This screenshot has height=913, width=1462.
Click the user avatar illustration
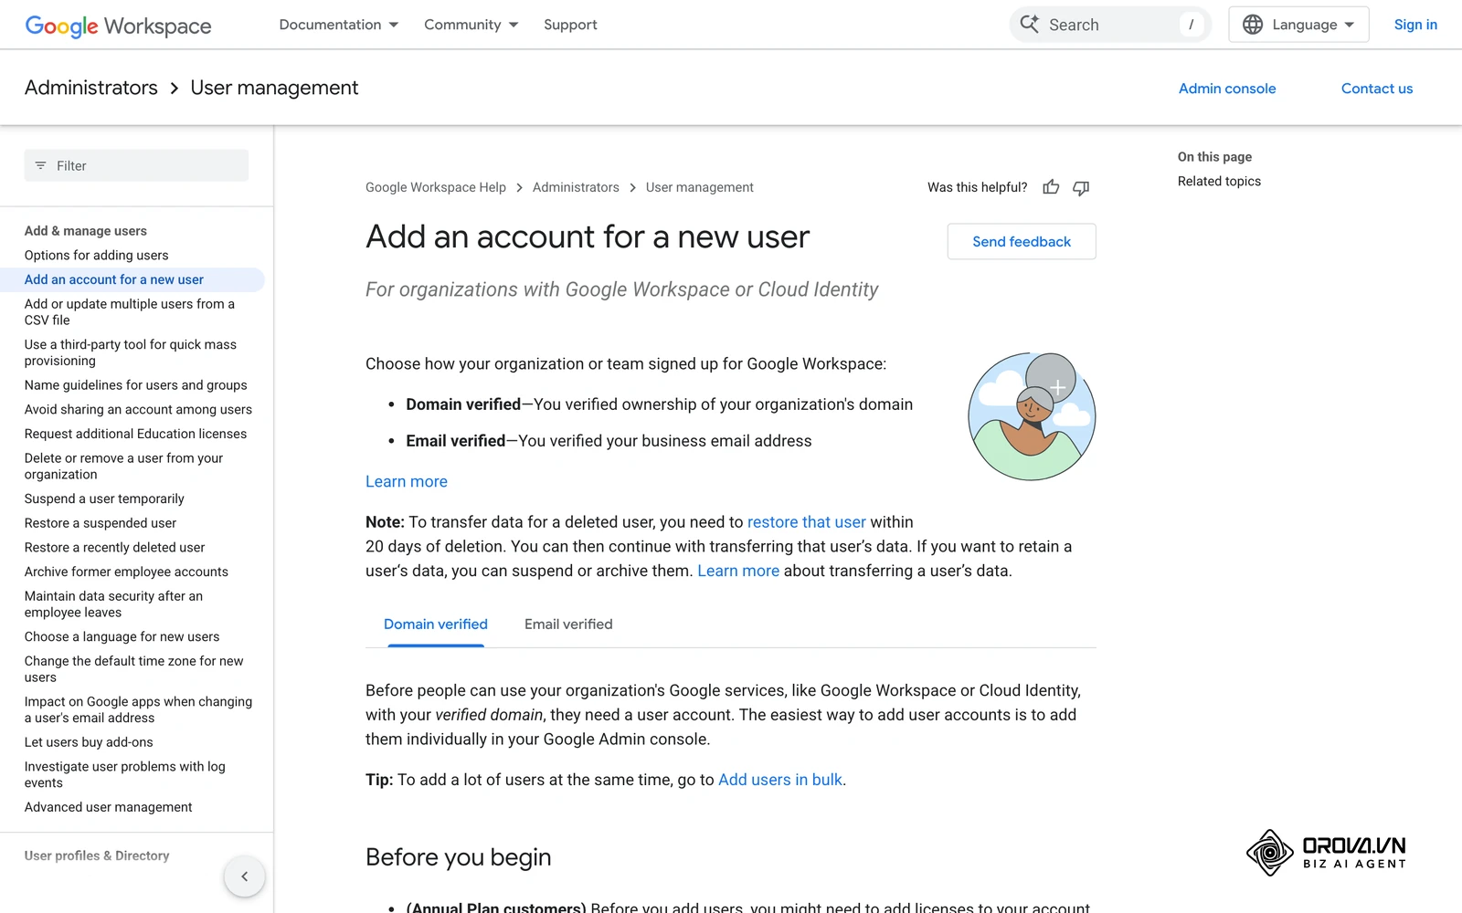point(1032,416)
